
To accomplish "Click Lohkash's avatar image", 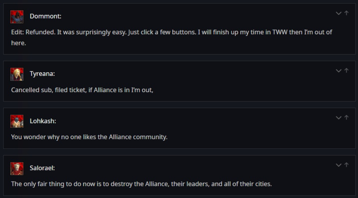I will click(17, 121).
